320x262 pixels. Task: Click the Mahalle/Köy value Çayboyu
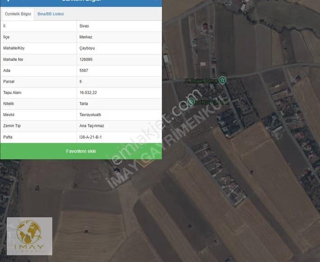coord(87,48)
